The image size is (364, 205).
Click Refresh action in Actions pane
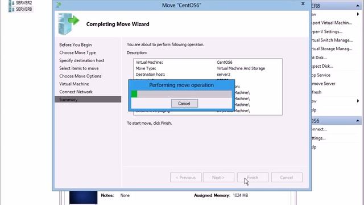[317, 92]
